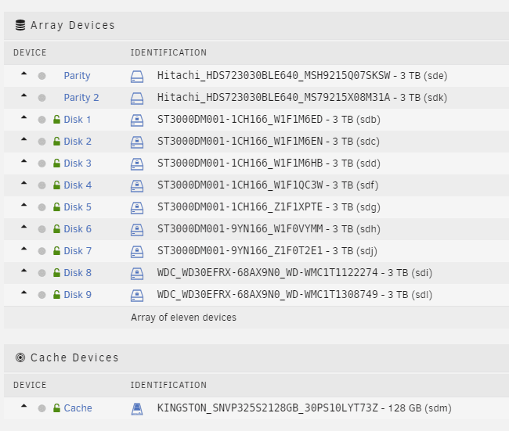Click the Cache Devices target icon
This screenshot has height=431, width=509.
pyautogui.click(x=20, y=357)
